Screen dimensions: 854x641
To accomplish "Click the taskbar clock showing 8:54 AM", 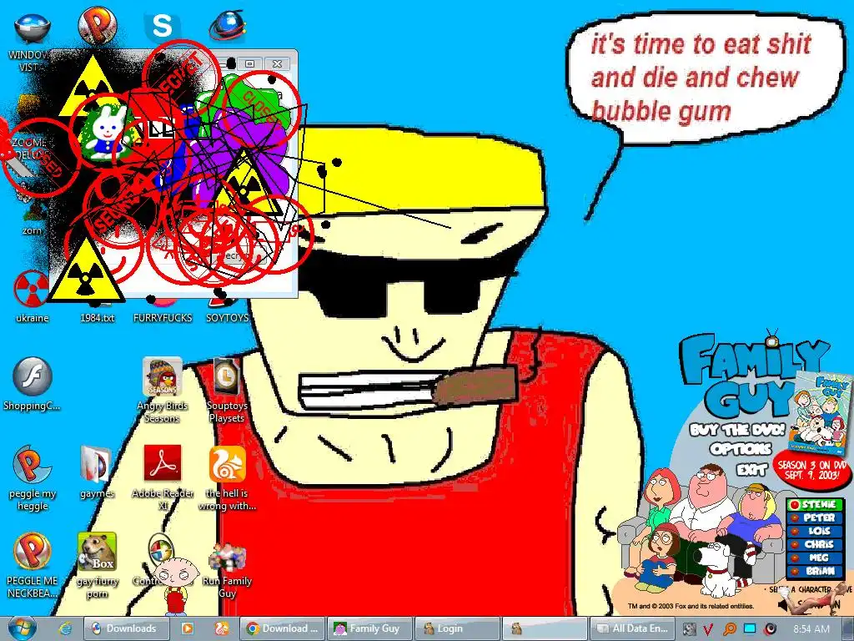I will pyautogui.click(x=811, y=629).
